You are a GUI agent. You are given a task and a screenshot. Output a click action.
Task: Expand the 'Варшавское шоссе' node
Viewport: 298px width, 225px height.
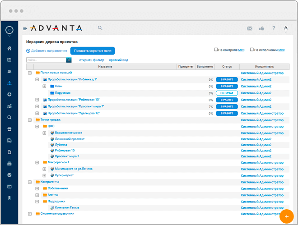coord(44,133)
